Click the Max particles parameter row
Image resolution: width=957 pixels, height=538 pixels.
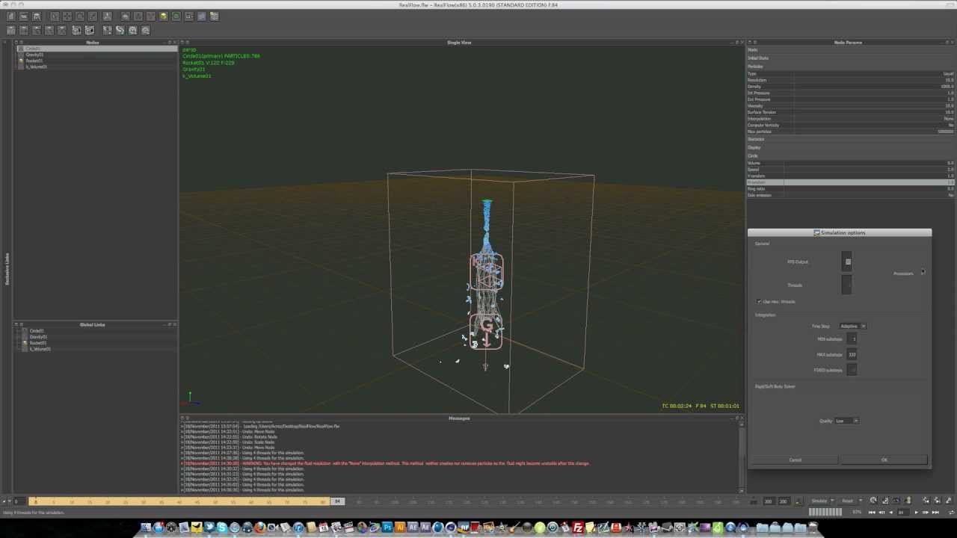pyautogui.click(x=851, y=132)
